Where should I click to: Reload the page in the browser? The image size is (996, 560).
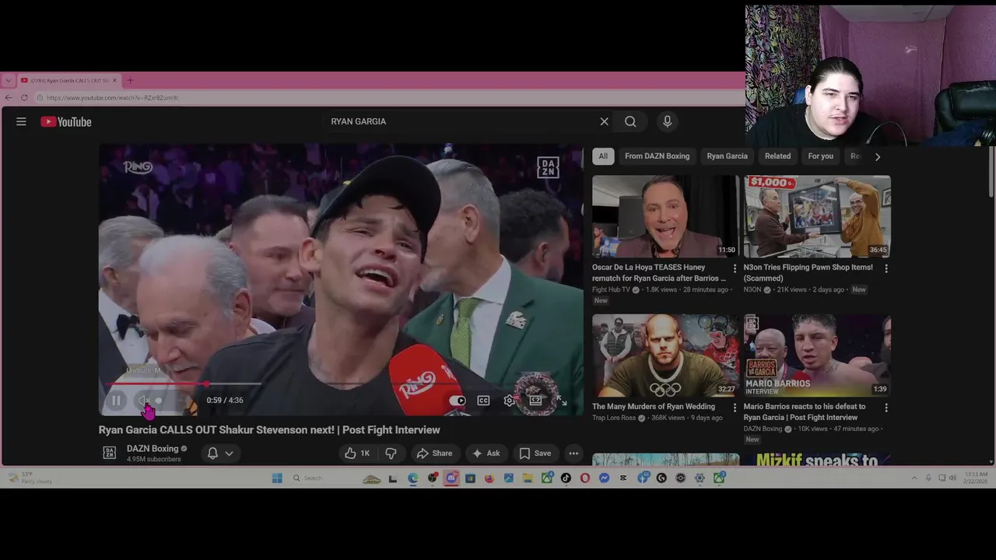tap(25, 98)
